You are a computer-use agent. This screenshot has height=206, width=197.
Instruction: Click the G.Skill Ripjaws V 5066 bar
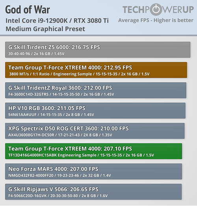pyautogui.click(x=93, y=192)
